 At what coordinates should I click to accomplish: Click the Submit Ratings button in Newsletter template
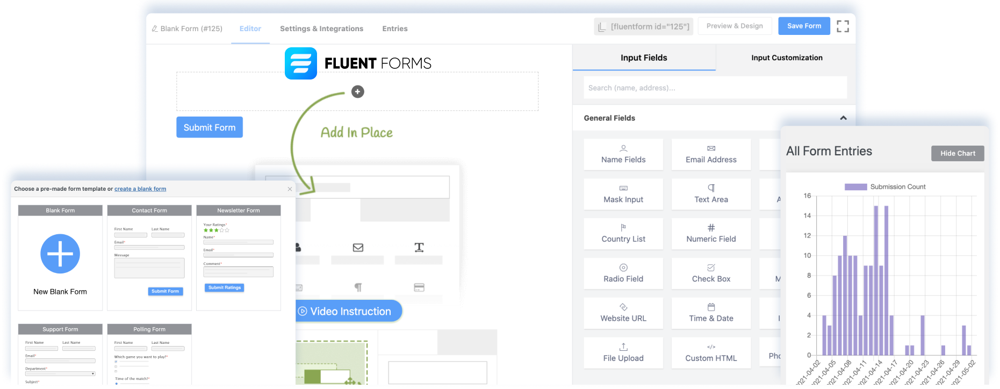coord(225,287)
